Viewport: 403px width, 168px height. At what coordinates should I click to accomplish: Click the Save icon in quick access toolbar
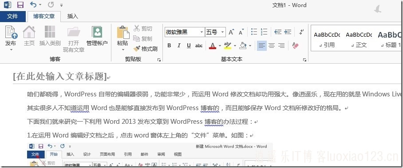[20, 4]
